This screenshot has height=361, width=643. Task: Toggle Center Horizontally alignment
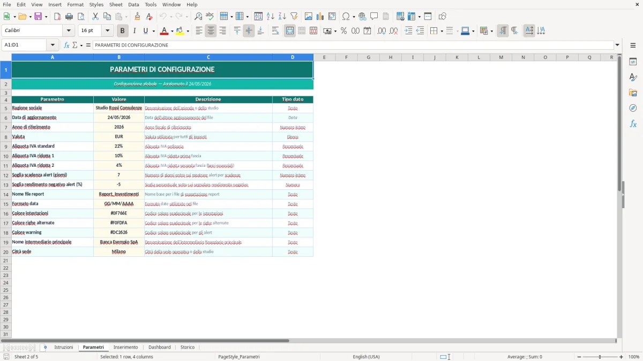(x=211, y=31)
